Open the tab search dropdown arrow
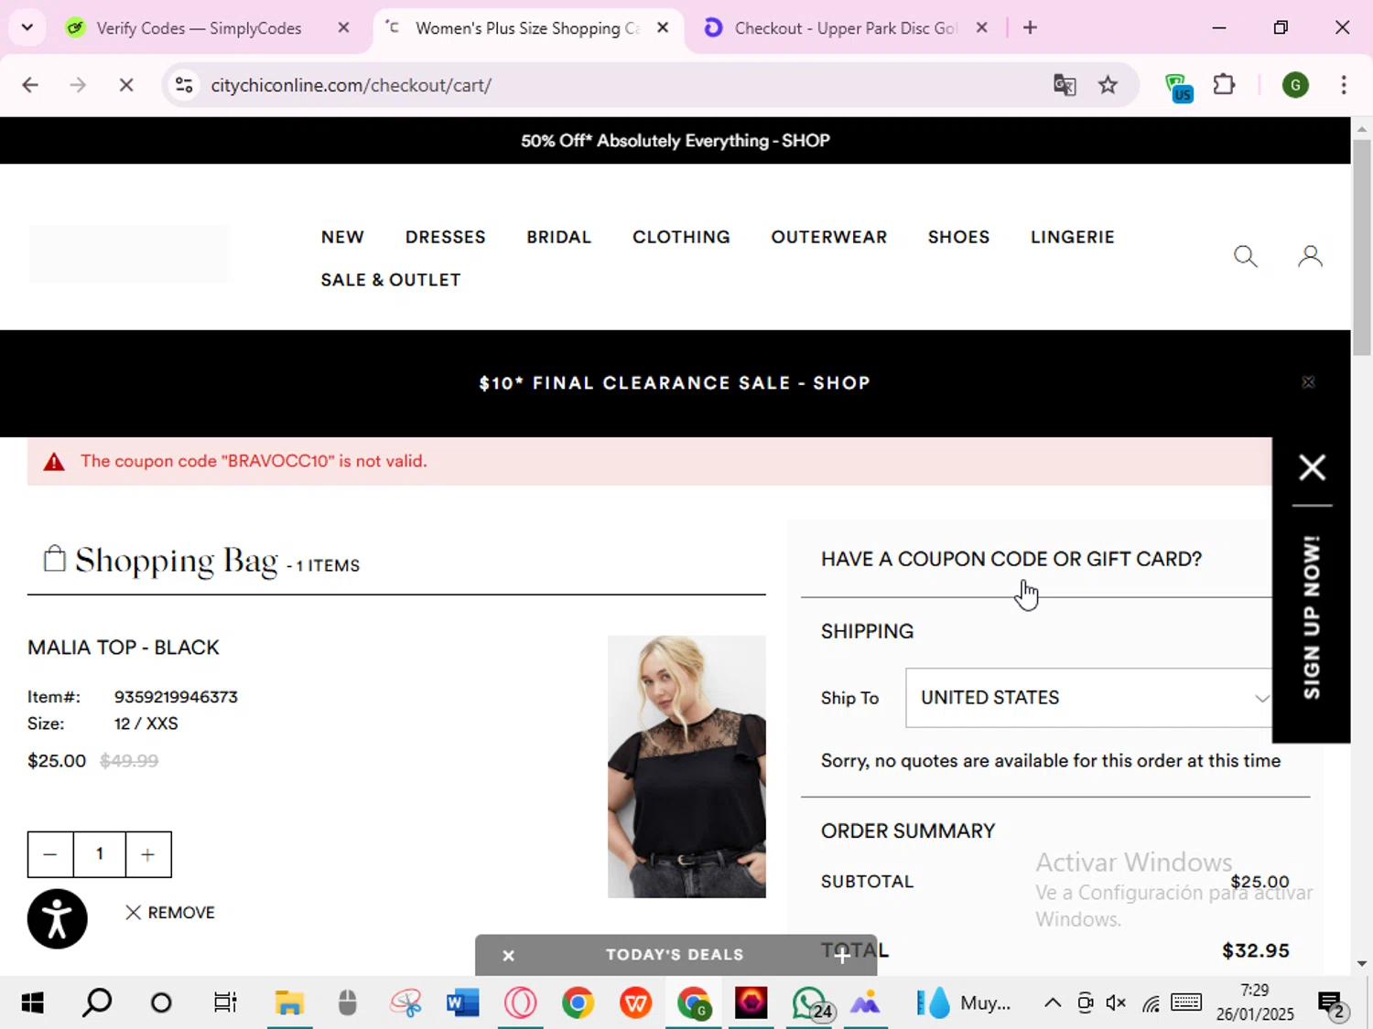 [27, 28]
